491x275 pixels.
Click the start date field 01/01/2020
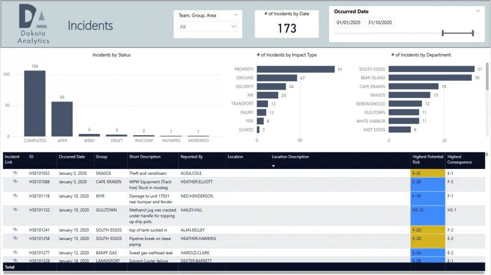pyautogui.click(x=348, y=23)
